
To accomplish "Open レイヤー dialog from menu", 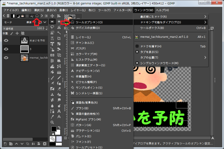I will click(x=101, y=37).
